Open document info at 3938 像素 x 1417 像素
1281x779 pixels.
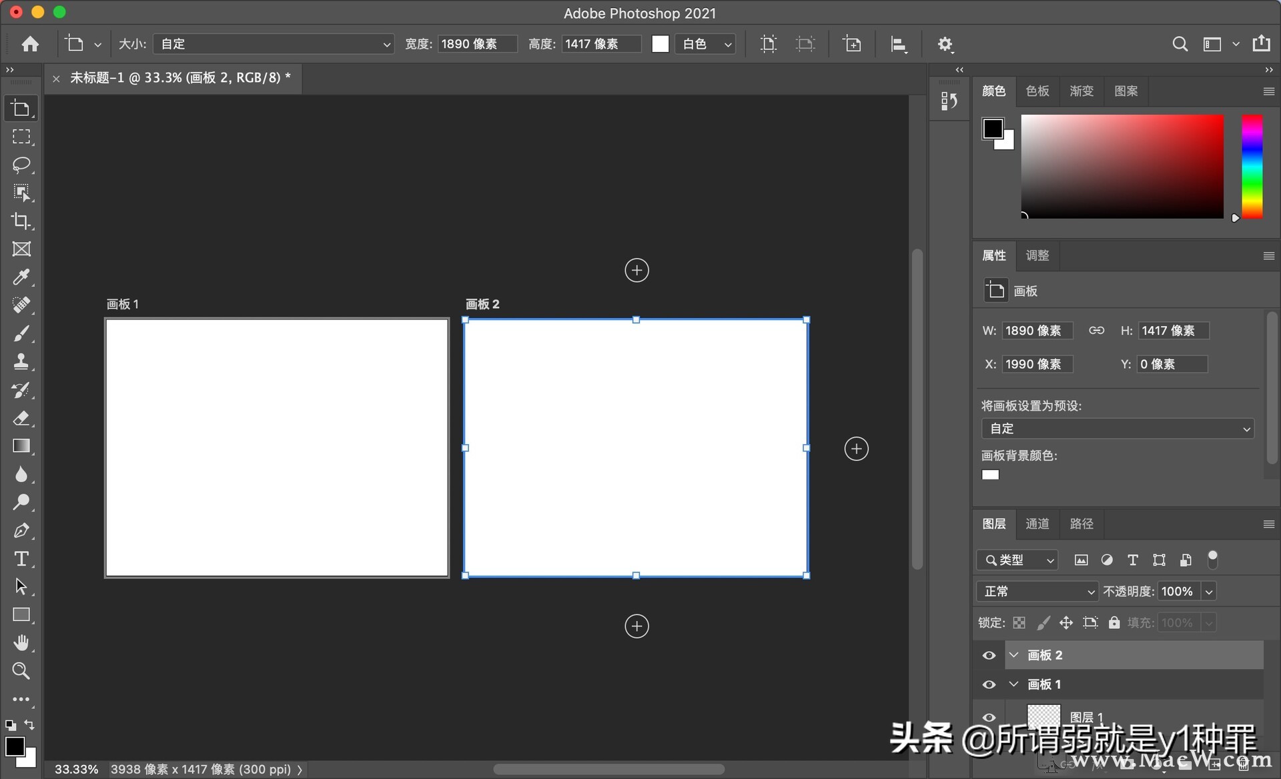[200, 769]
